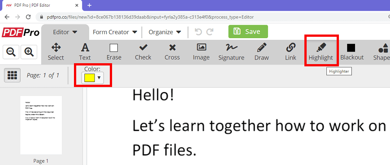This screenshot has height=165, width=390.
Task: Go back in browser history
Action: (x=7, y=17)
